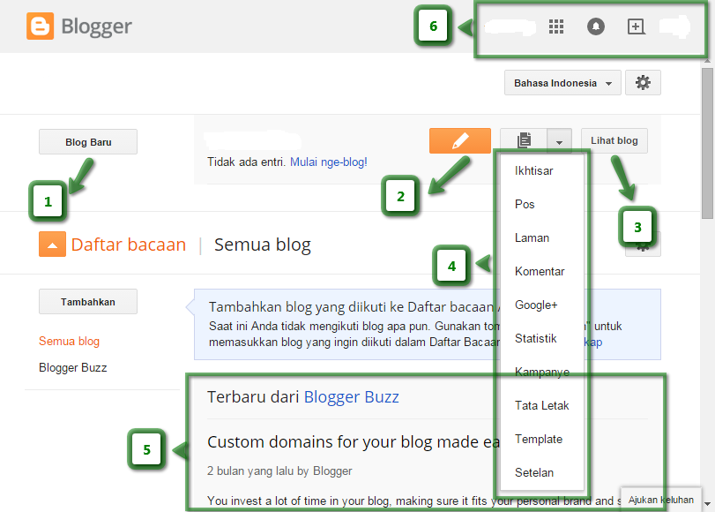Viewport: 715px width, 512px height.
Task: Click the share plus-box icon
Action: (x=637, y=26)
